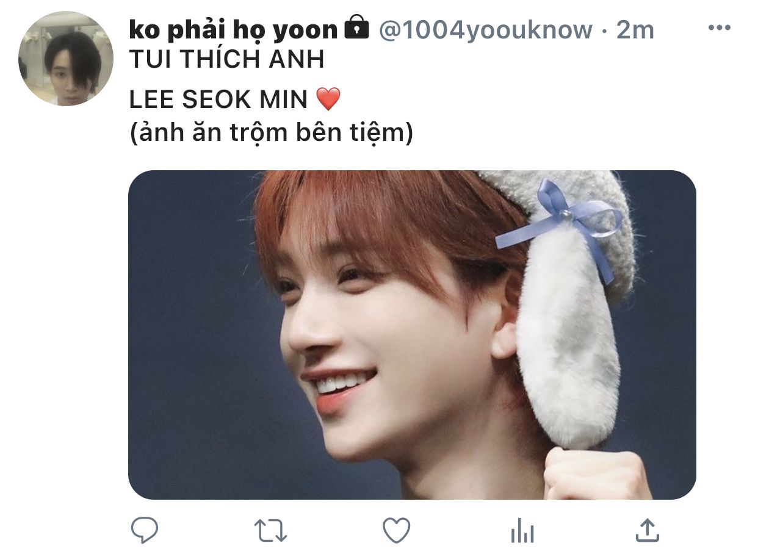The width and height of the screenshot is (758, 554).
Task: Click the 'TUI THÍCH ANH' tweet text
Action: point(226,60)
